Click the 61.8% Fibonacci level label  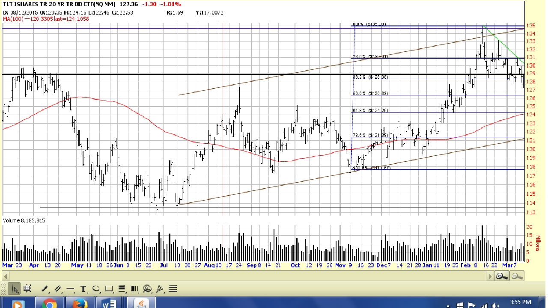[x=370, y=111]
